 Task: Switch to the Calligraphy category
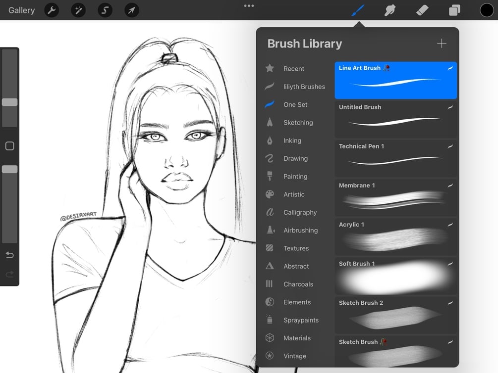299,212
